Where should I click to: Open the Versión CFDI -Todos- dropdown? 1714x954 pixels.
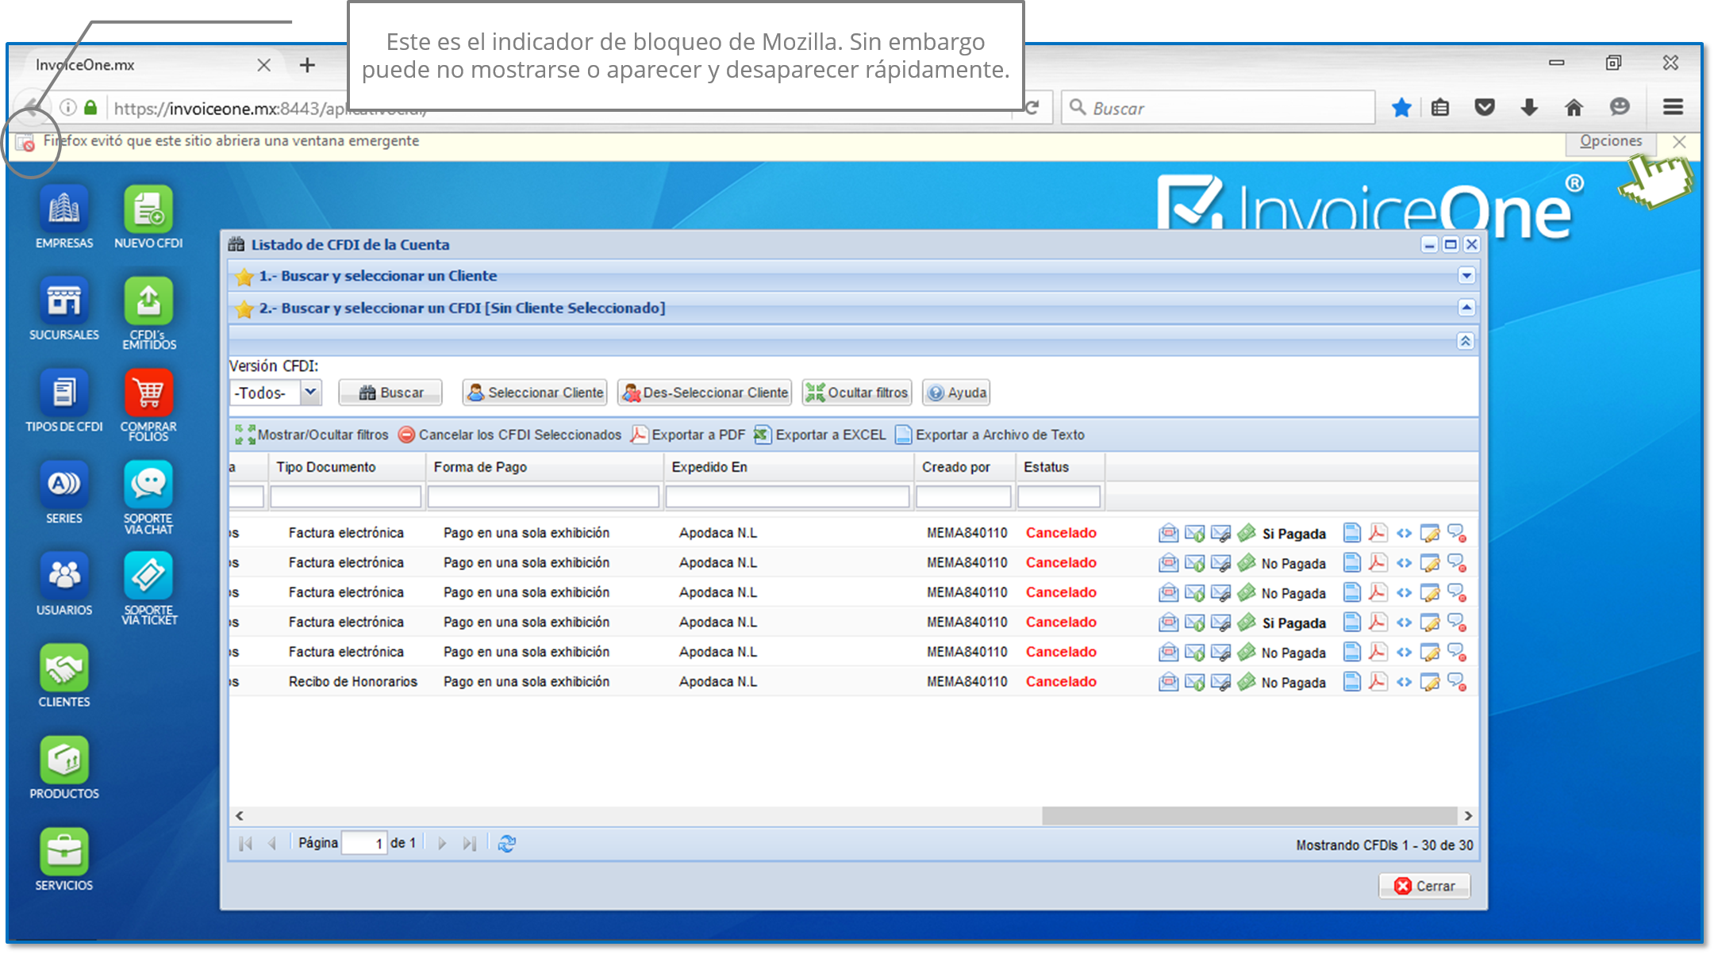310,392
